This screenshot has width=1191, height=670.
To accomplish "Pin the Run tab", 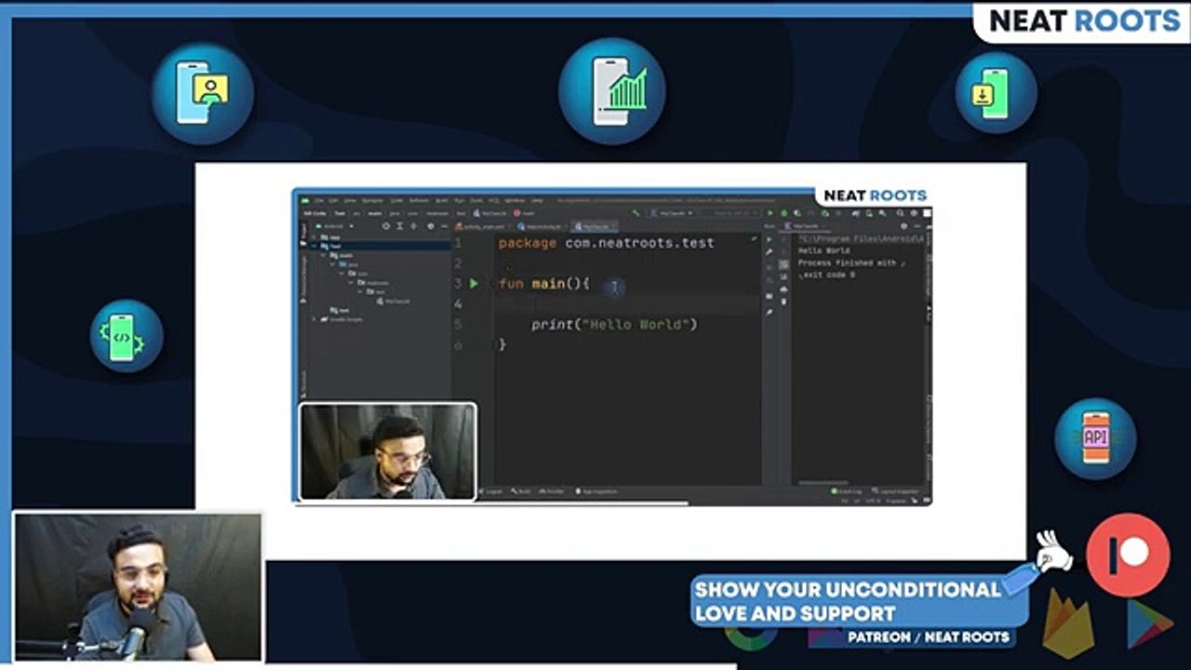I will [x=769, y=312].
